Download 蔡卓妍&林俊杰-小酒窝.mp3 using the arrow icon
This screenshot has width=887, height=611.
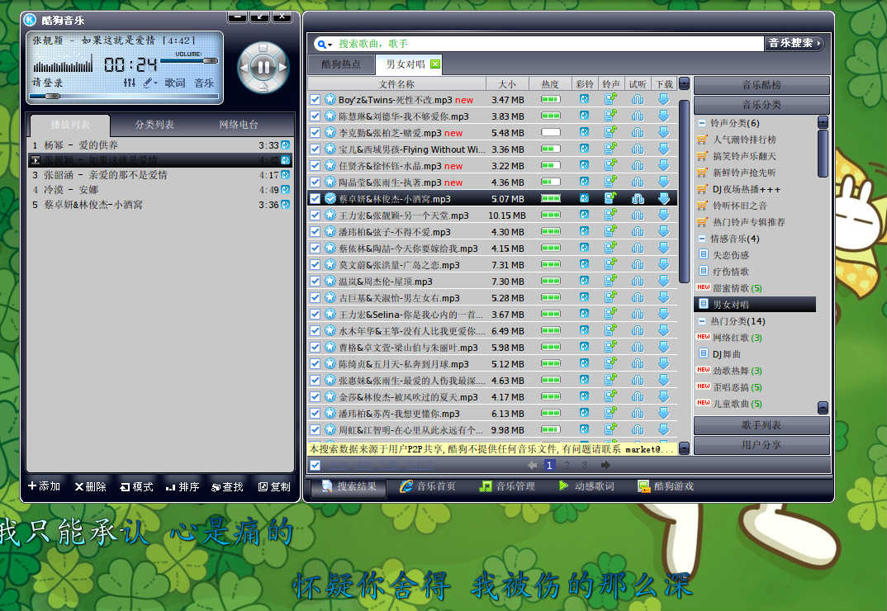point(664,198)
